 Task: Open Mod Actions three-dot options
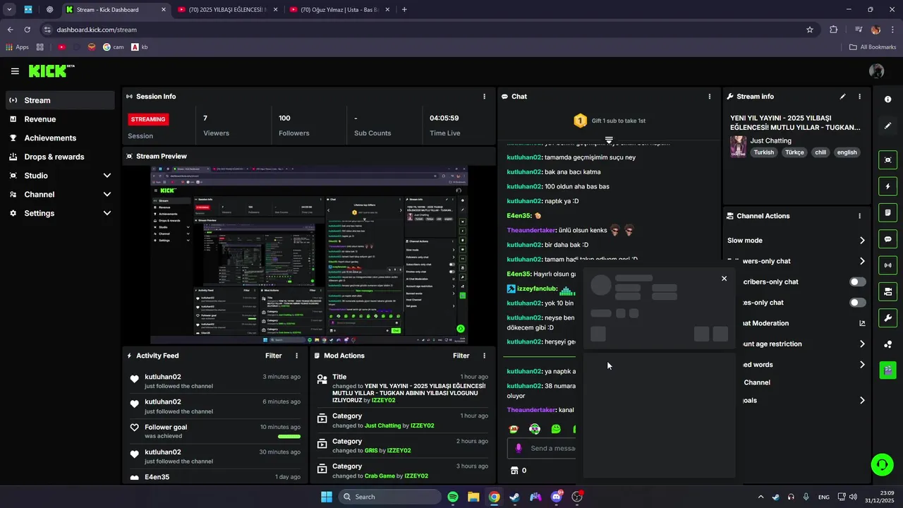pos(484,356)
